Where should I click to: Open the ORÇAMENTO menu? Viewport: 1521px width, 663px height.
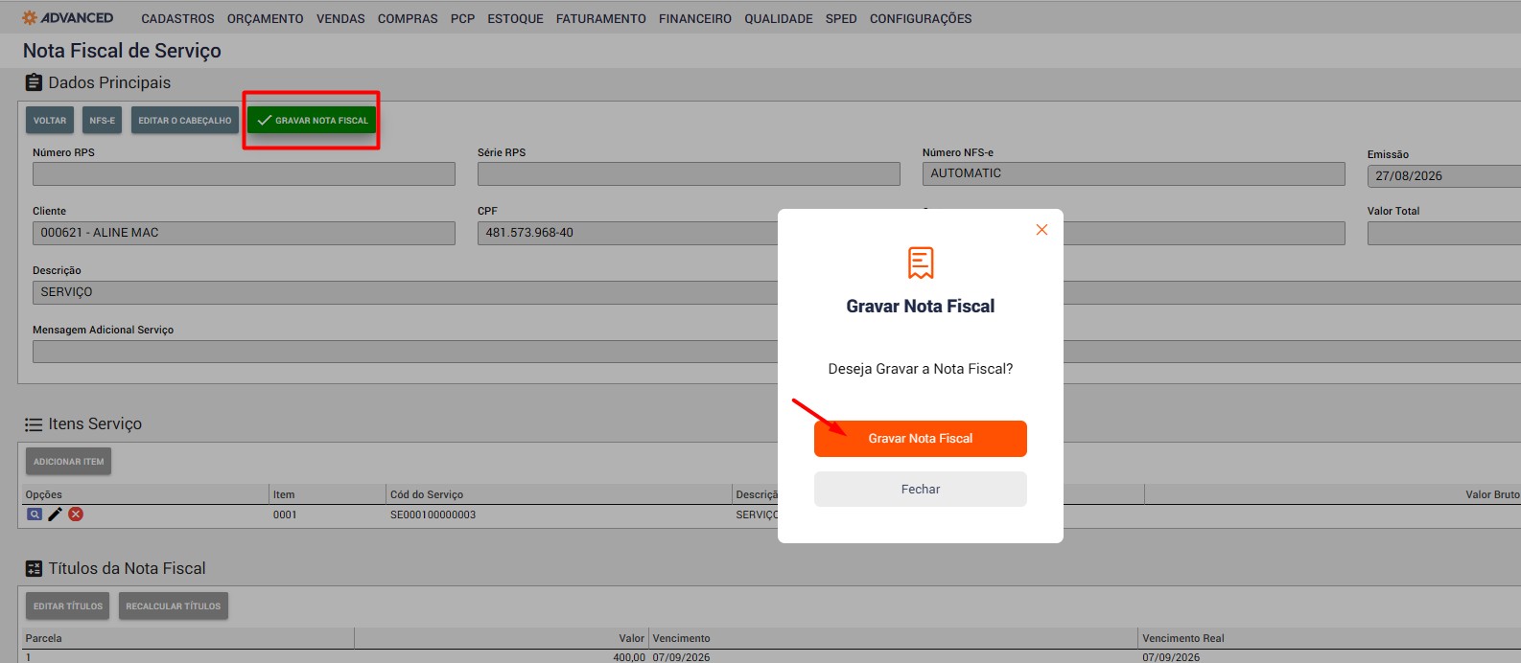coord(265,18)
